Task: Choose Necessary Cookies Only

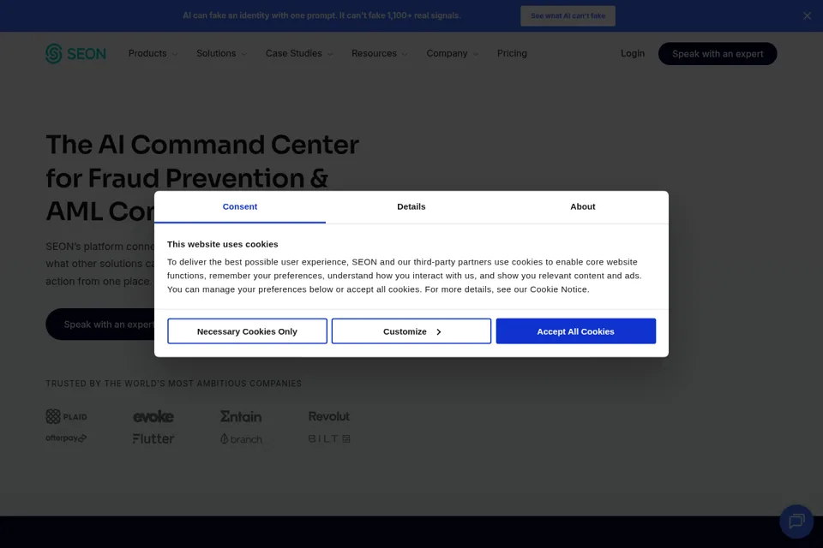Action: click(247, 331)
